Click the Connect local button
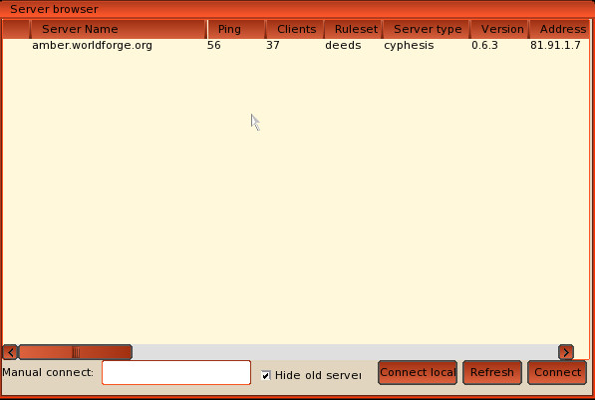Image resolution: width=595 pixels, height=400 pixels. click(x=418, y=373)
